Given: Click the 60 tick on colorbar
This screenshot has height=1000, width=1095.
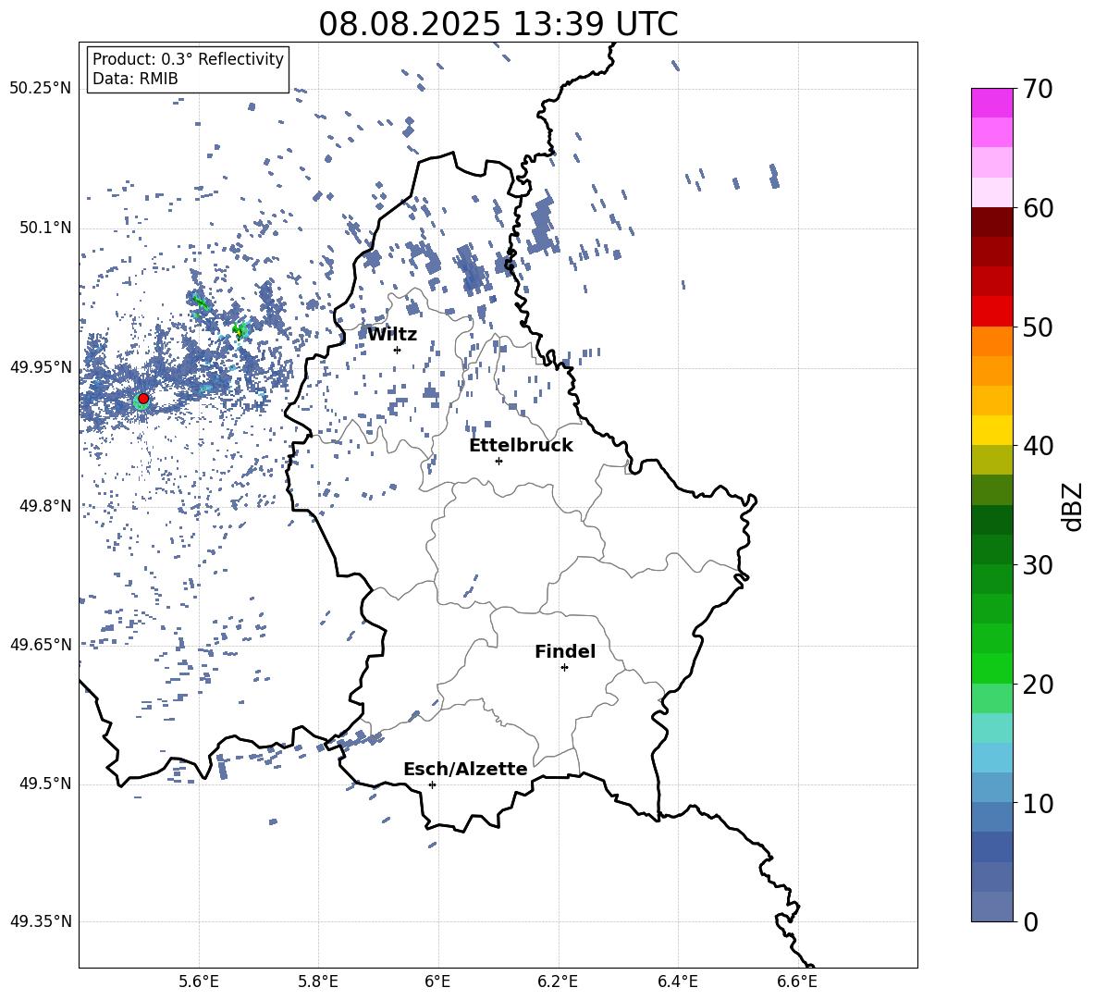Looking at the screenshot, I should [1038, 208].
